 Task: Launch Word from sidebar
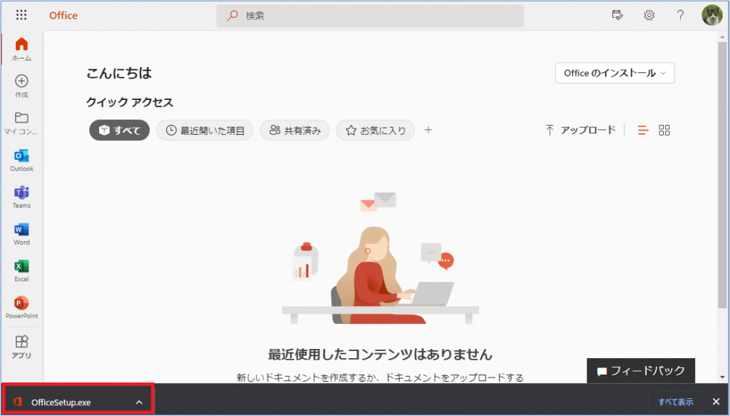point(21,234)
